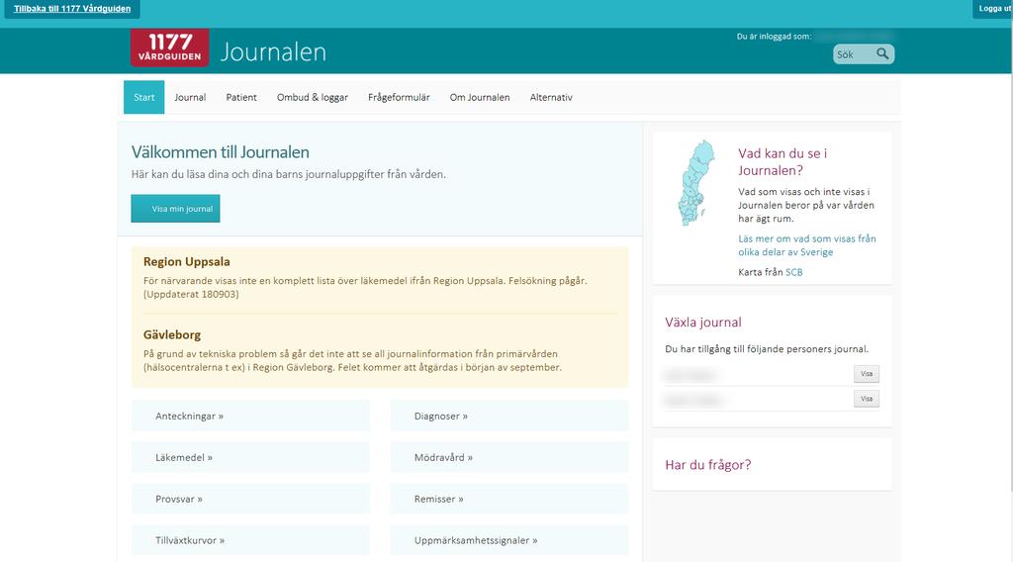
Task: Log out with Logga ut
Action: (993, 9)
